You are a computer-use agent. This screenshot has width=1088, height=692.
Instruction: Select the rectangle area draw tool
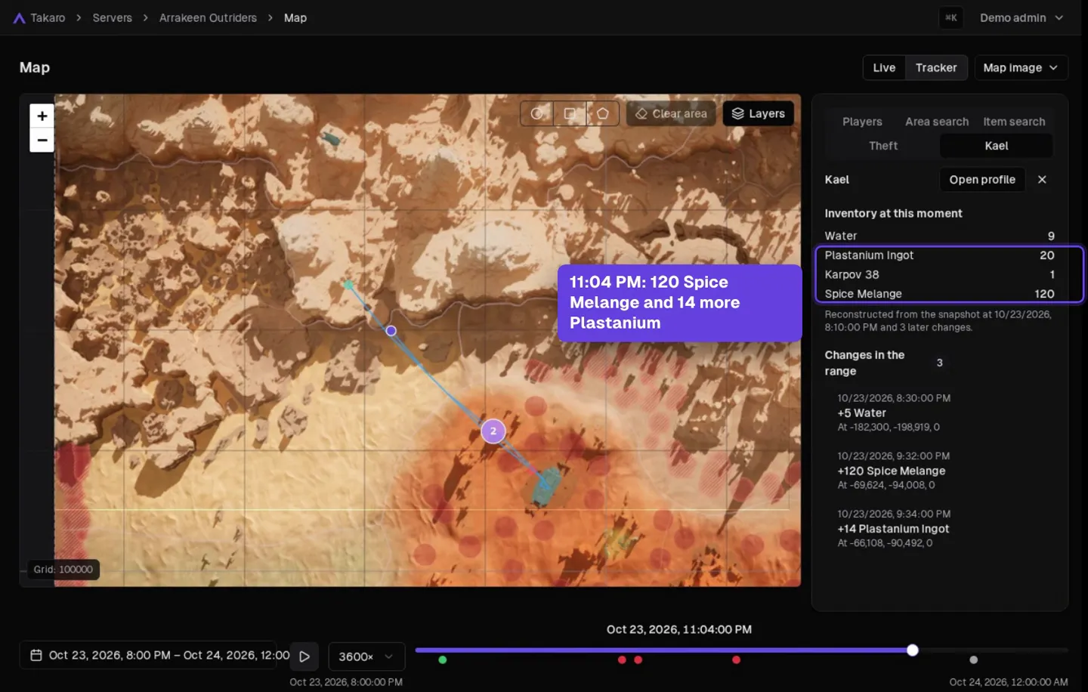(x=570, y=113)
